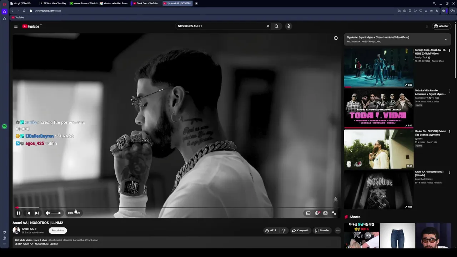This screenshot has width=457, height=257.
Task: Open options for Nosotros (OG) video
Action: pos(450,173)
